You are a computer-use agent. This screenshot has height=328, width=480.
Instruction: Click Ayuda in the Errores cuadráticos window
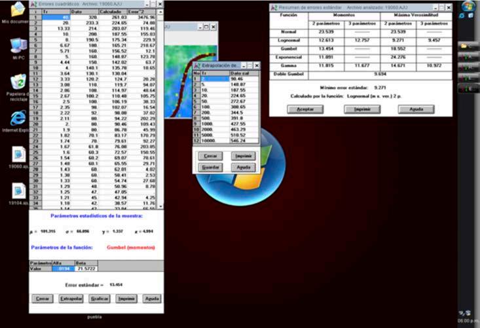151,299
